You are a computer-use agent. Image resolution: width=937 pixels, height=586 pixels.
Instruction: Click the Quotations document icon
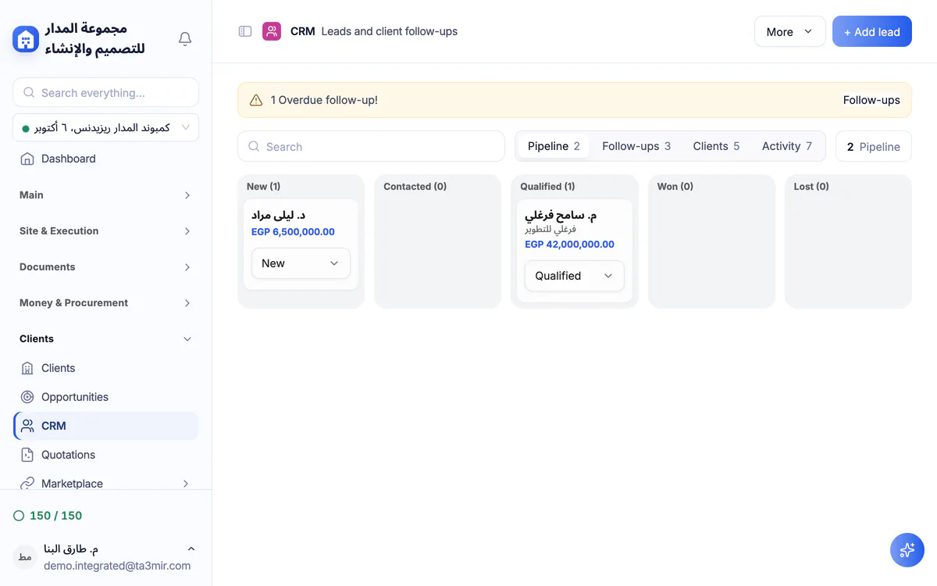pyautogui.click(x=27, y=455)
